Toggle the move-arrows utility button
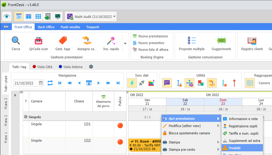The image size is (272, 155). pyautogui.click(x=189, y=83)
